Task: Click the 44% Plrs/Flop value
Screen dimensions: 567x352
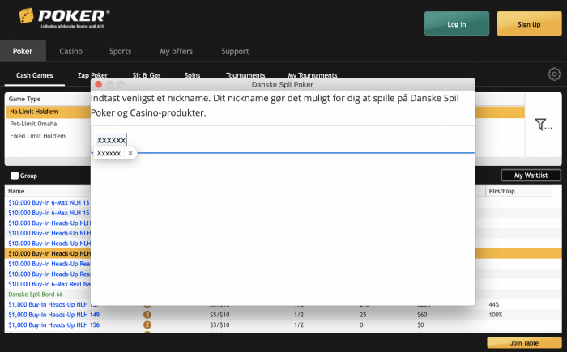Action: pyautogui.click(x=494, y=304)
